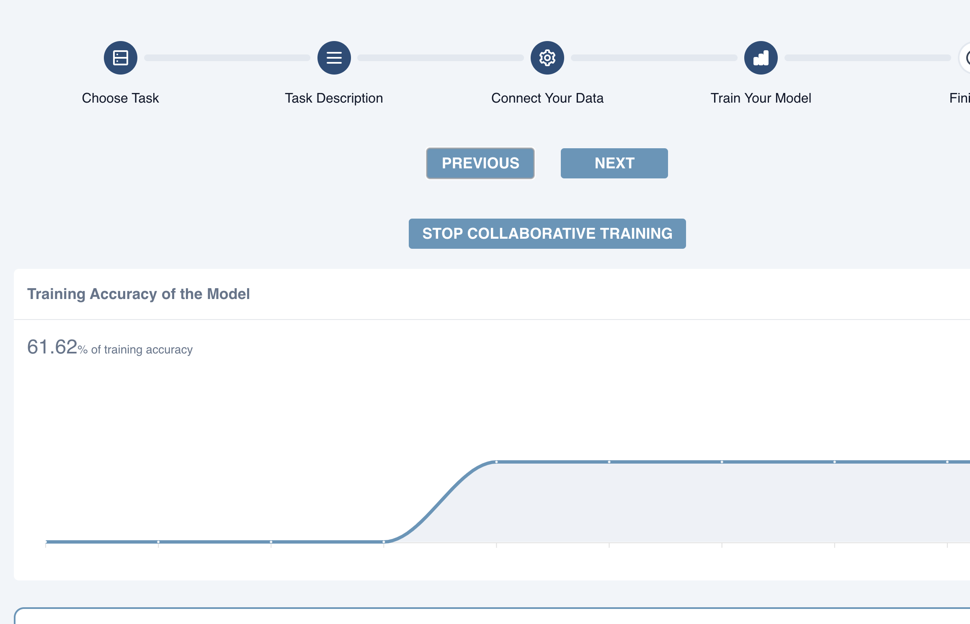This screenshot has height=624, width=970.
Task: Click progress bar between Choose Task and Task Description
Action: (227, 58)
